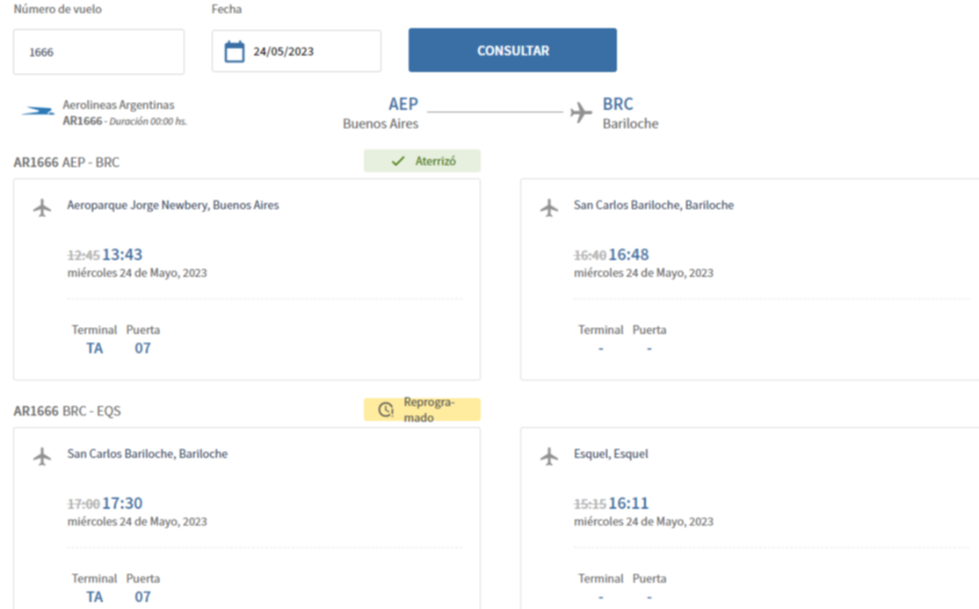Focus the Número de vuelo input field
Viewport: 979px width, 609px height.
pyautogui.click(x=98, y=52)
